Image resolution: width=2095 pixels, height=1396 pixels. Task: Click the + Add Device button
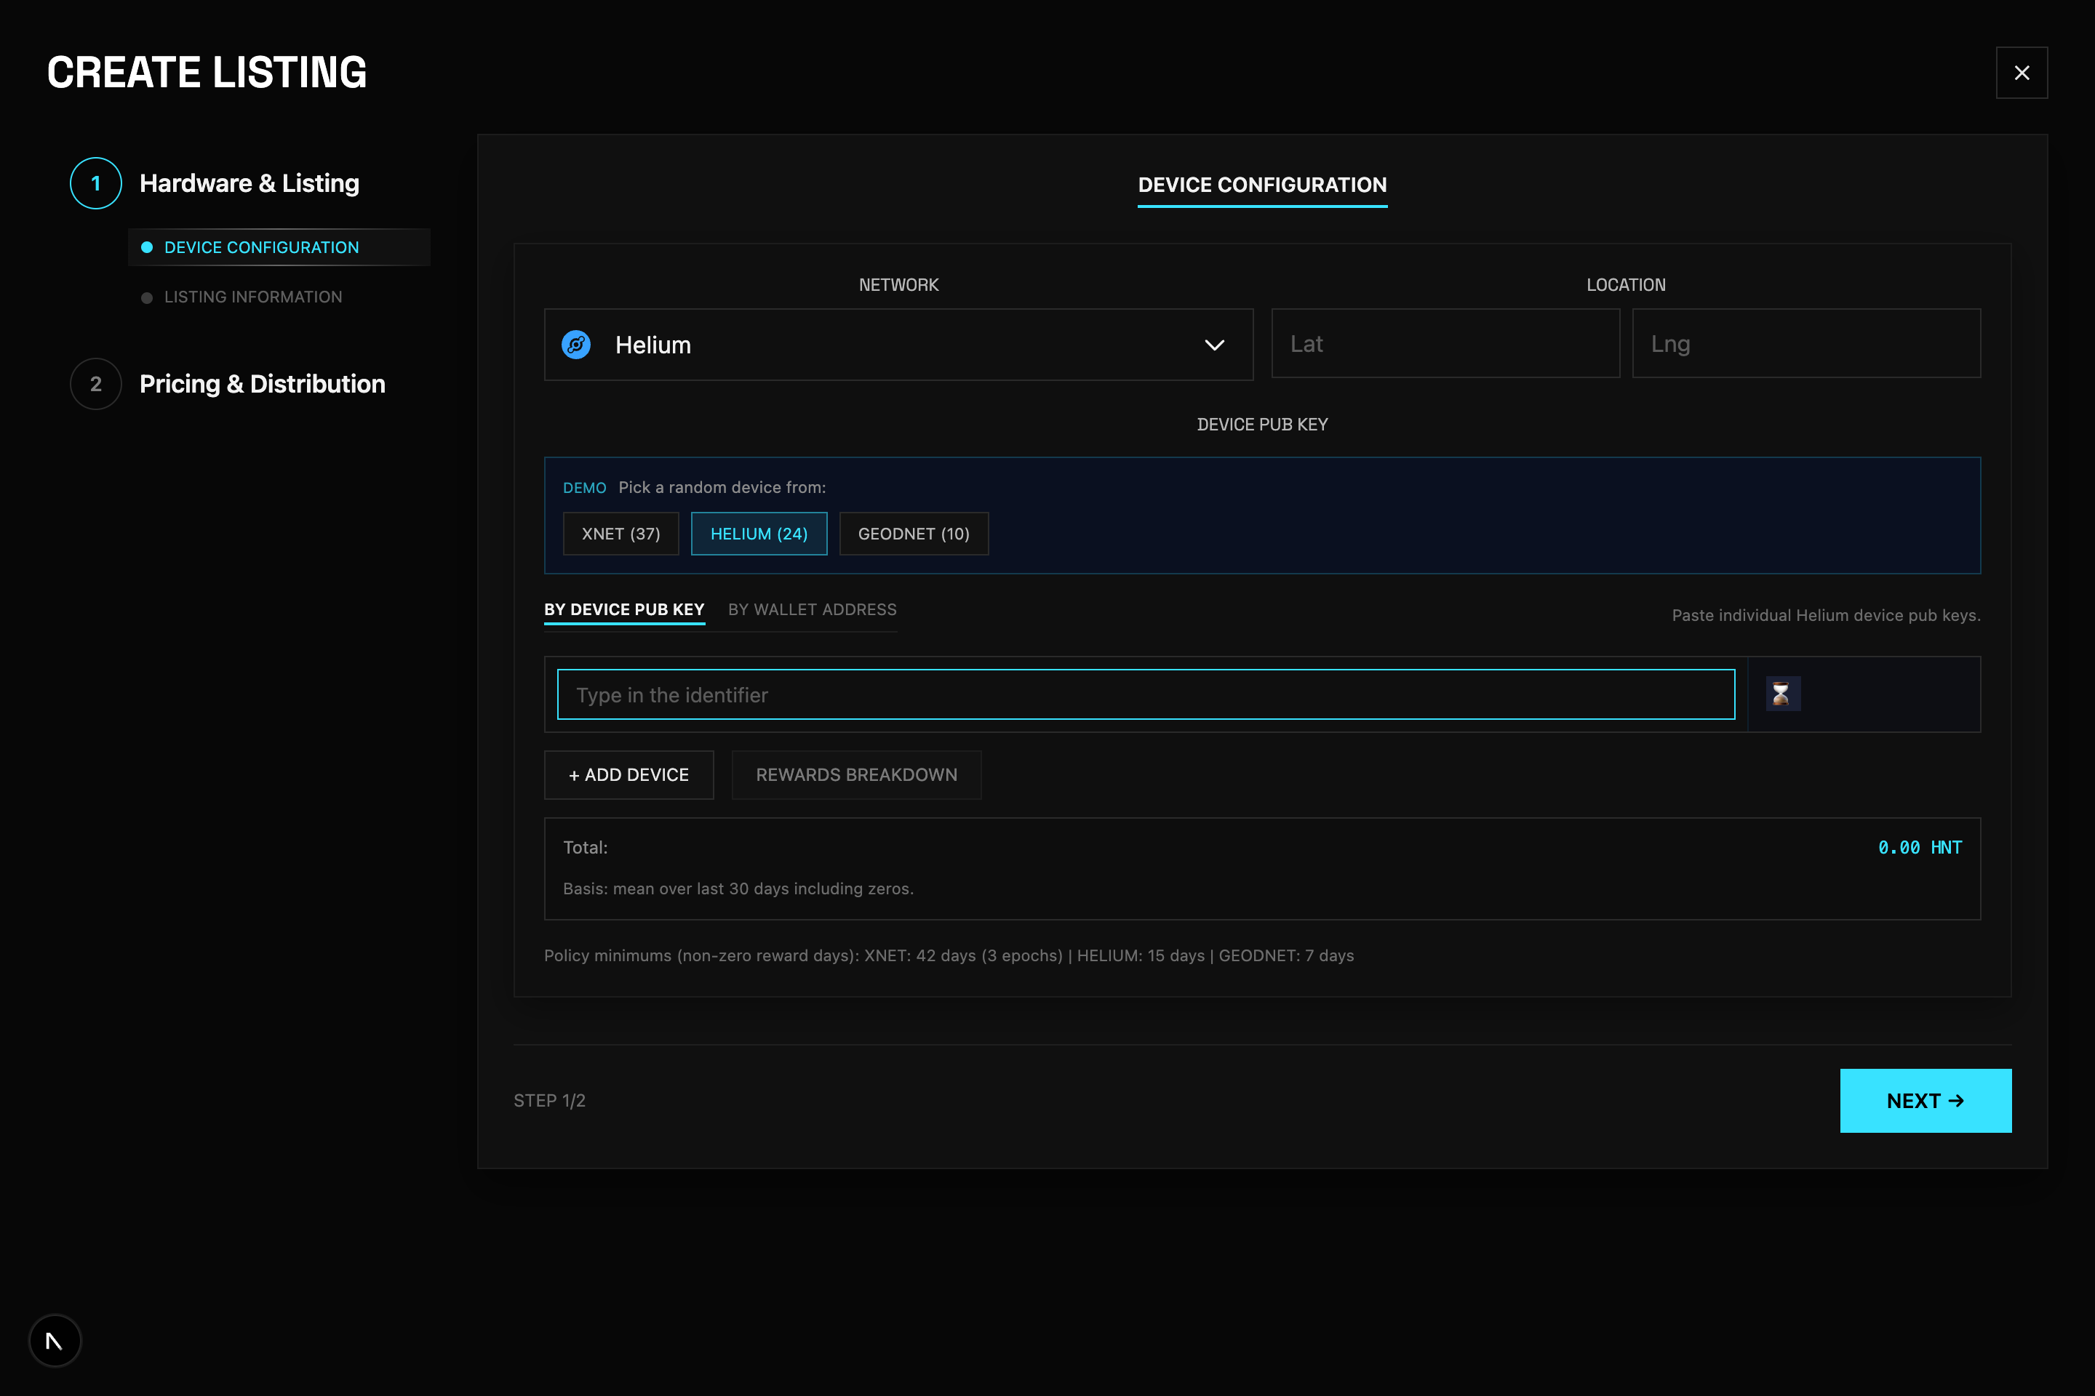[x=628, y=774]
